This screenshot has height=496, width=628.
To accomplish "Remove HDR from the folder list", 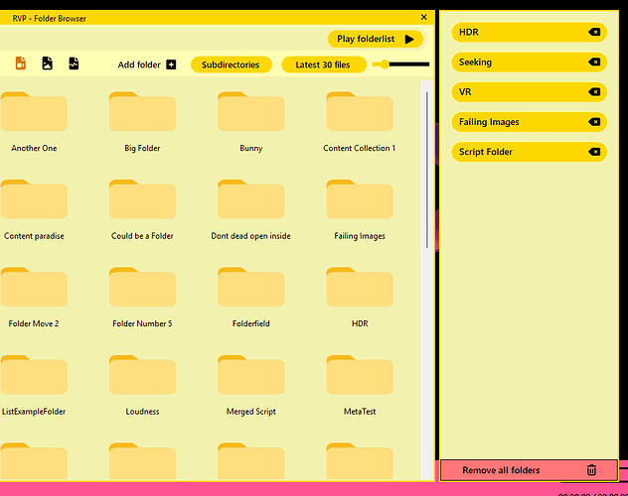I will pos(594,33).
